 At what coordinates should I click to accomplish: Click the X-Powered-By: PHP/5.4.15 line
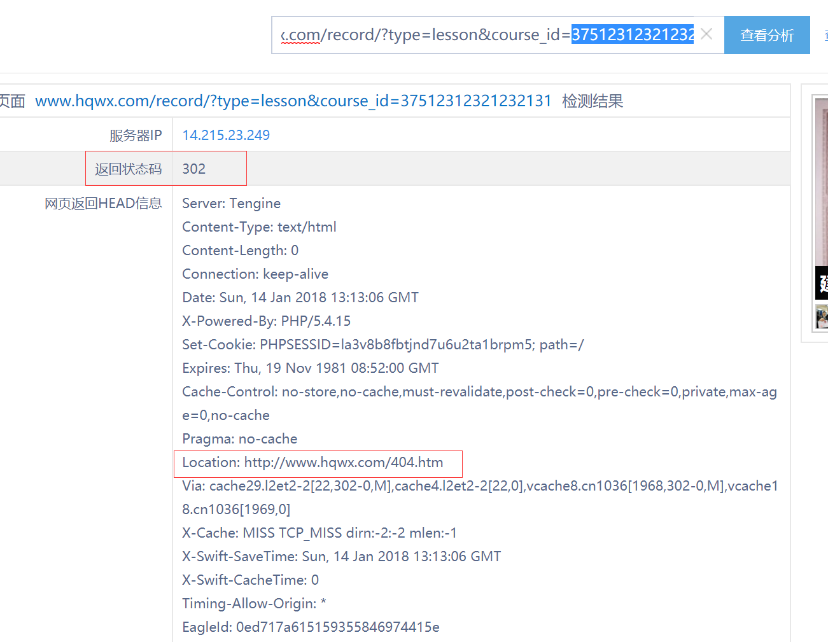(x=266, y=321)
